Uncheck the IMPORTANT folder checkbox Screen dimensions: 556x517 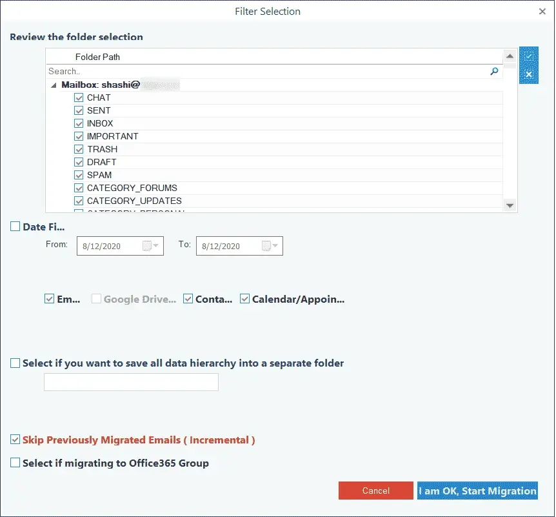click(78, 136)
